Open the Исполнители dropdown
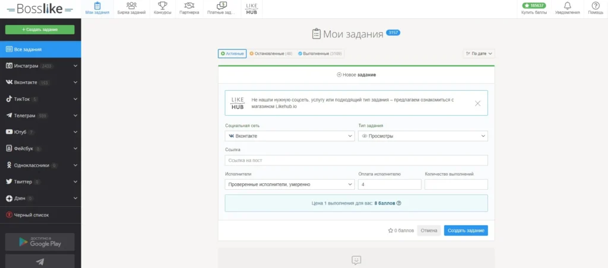The image size is (608, 268). [x=290, y=184]
